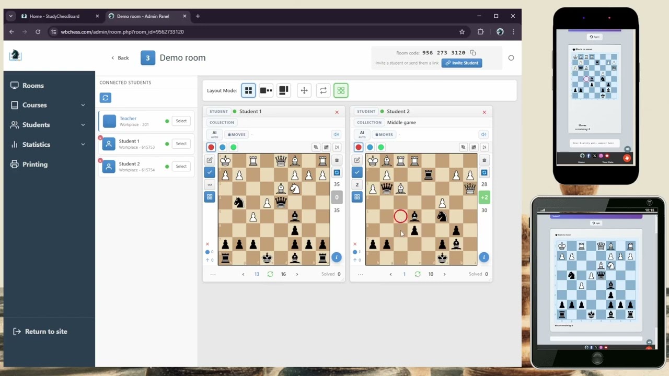Image resolution: width=669 pixels, height=376 pixels.
Task: Click the info button on Student 2's board
Action: tap(483, 257)
